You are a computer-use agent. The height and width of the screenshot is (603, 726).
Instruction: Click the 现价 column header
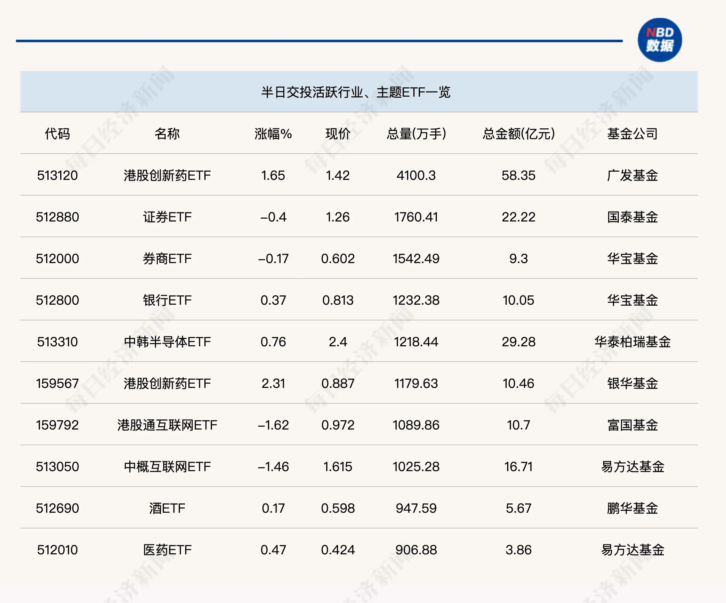tap(338, 134)
